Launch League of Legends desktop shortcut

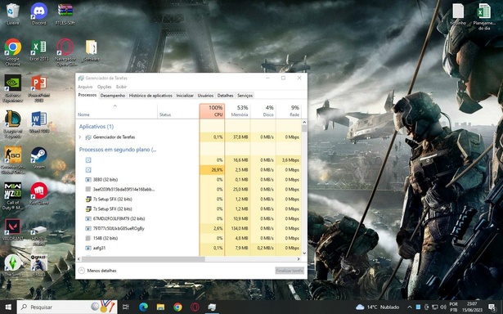pyautogui.click(x=12, y=124)
